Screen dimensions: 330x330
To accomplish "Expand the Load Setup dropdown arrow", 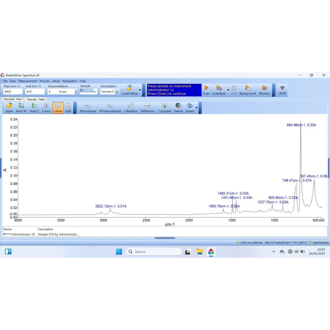I will 140,90.
